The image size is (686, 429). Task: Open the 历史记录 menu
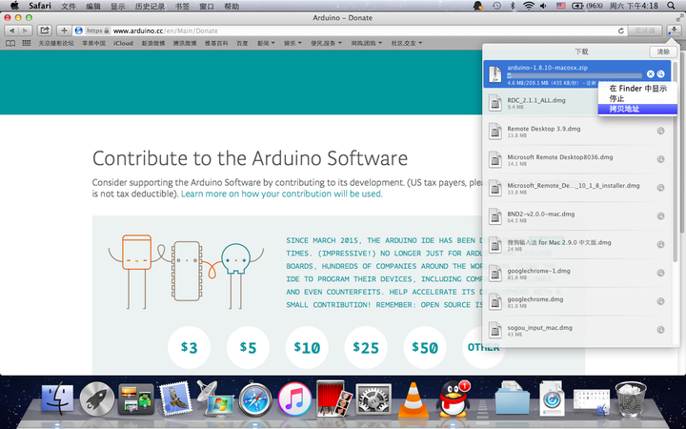pos(150,6)
